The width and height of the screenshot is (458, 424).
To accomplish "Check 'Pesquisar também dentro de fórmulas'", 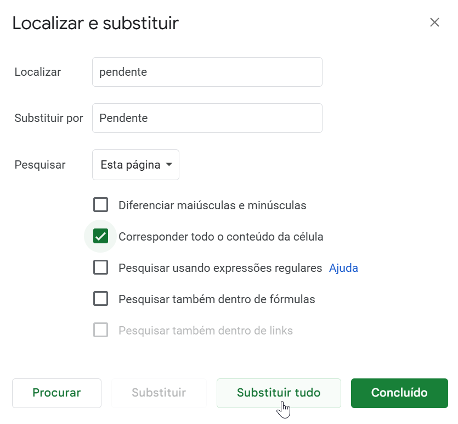I will [x=101, y=299].
